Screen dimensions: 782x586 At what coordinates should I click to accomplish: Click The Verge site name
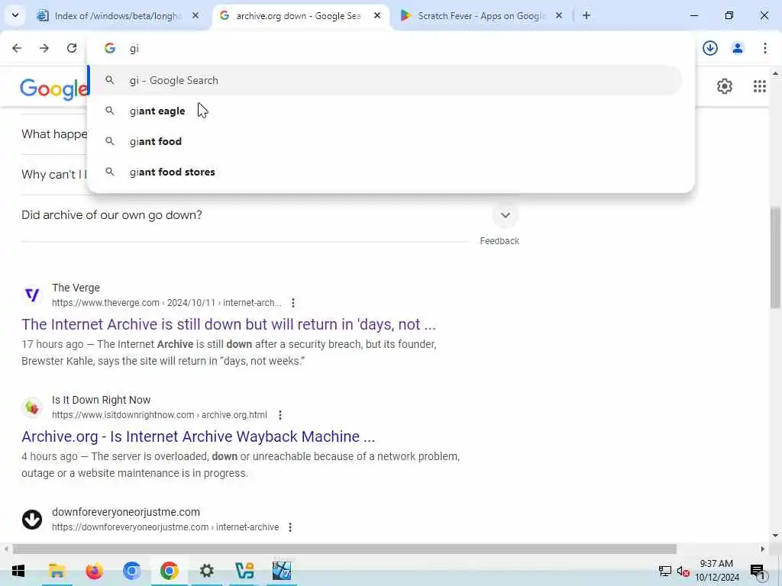coord(76,288)
